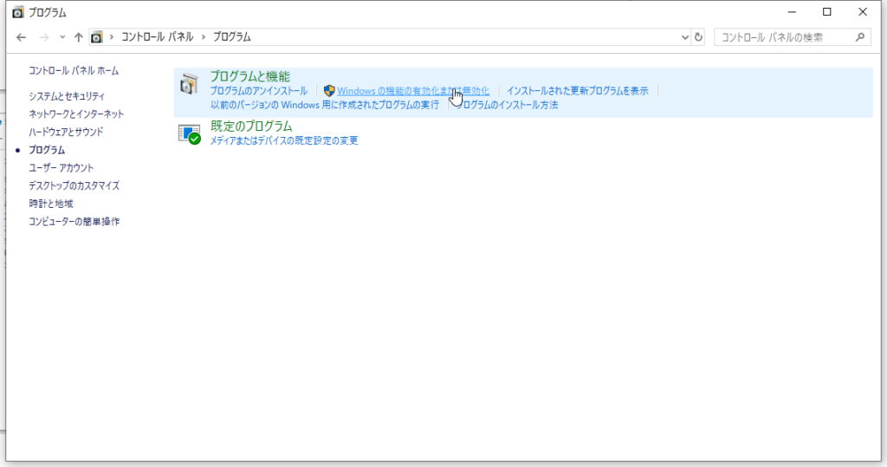This screenshot has height=467, width=887.
Task: Go to 時計と地域 category
Action: (51, 204)
